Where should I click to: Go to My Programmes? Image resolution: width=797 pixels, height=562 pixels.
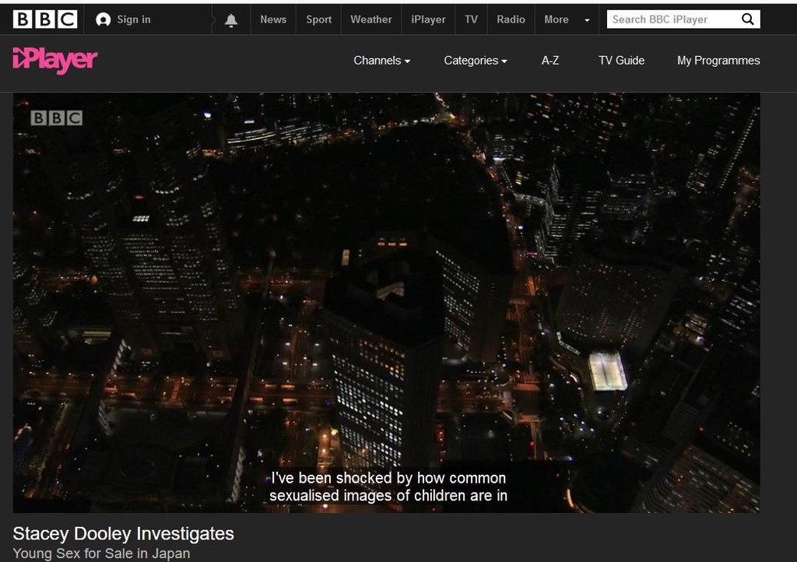tap(718, 61)
